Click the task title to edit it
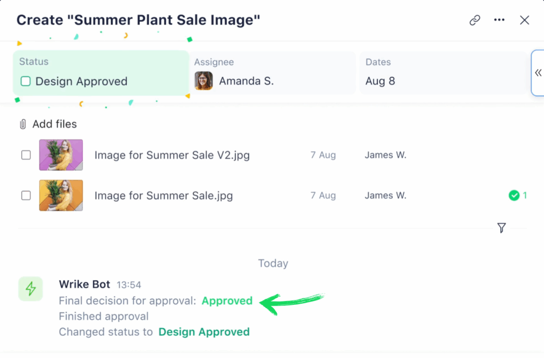544x358 pixels. tap(138, 20)
